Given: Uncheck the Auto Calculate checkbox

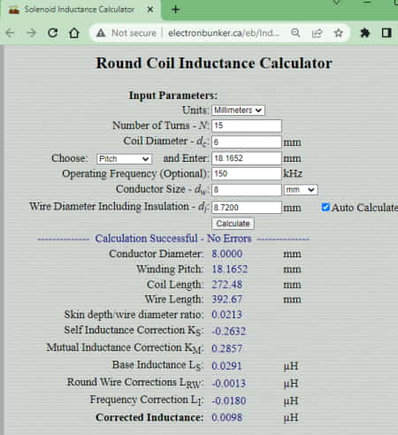Looking at the screenshot, I should click(325, 207).
